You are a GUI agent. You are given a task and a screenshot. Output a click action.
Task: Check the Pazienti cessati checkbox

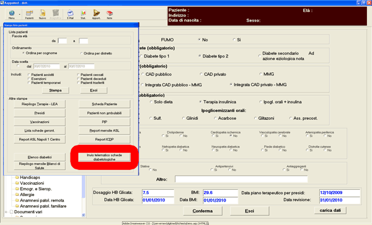tap(78, 75)
